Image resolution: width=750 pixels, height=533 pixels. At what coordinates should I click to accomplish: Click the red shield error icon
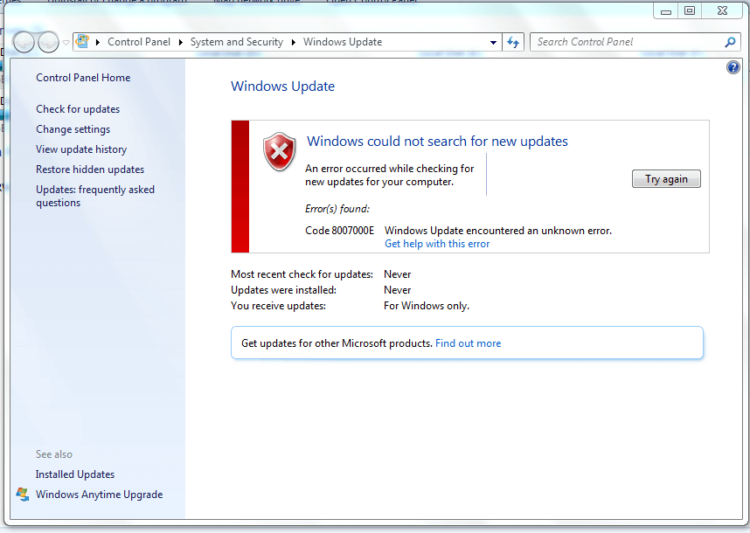point(280,151)
